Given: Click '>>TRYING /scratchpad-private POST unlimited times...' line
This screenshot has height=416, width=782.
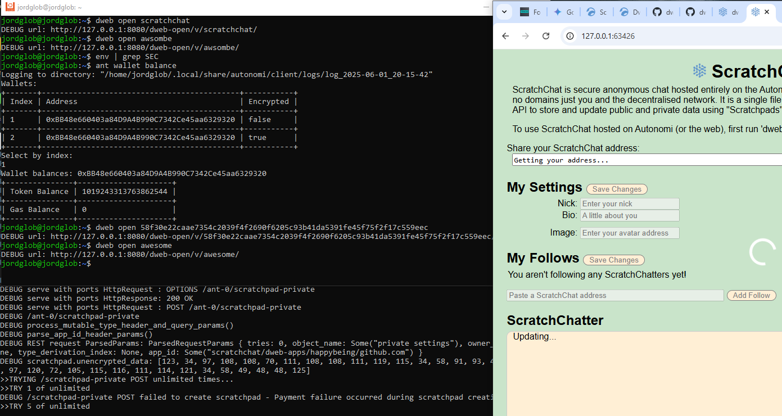Looking at the screenshot, I should pyautogui.click(x=117, y=379).
